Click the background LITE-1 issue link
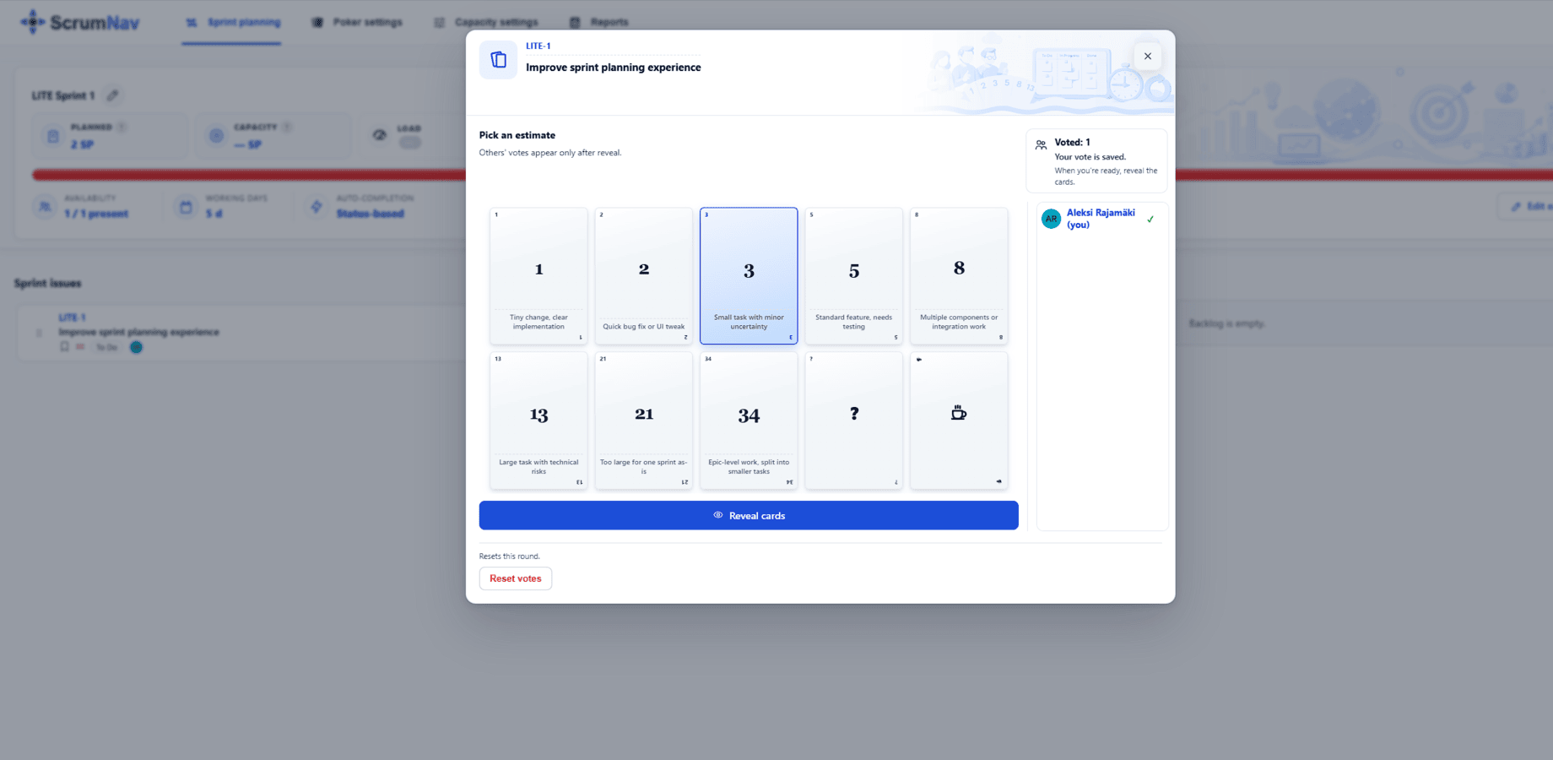This screenshot has height=760, width=1553. pos(72,318)
